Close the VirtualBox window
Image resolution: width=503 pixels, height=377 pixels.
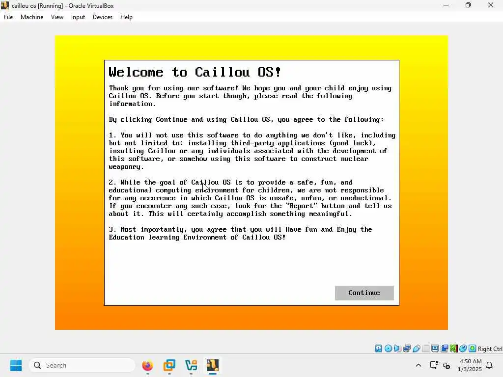tap(491, 5)
